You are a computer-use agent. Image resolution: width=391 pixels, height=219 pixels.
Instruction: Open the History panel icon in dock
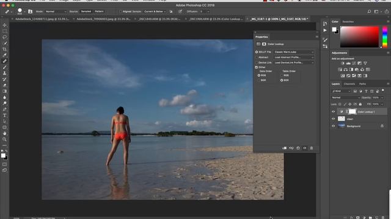click(325, 24)
